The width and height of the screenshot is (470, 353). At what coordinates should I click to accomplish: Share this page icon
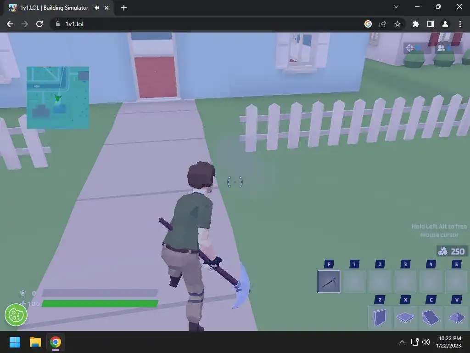[383, 24]
